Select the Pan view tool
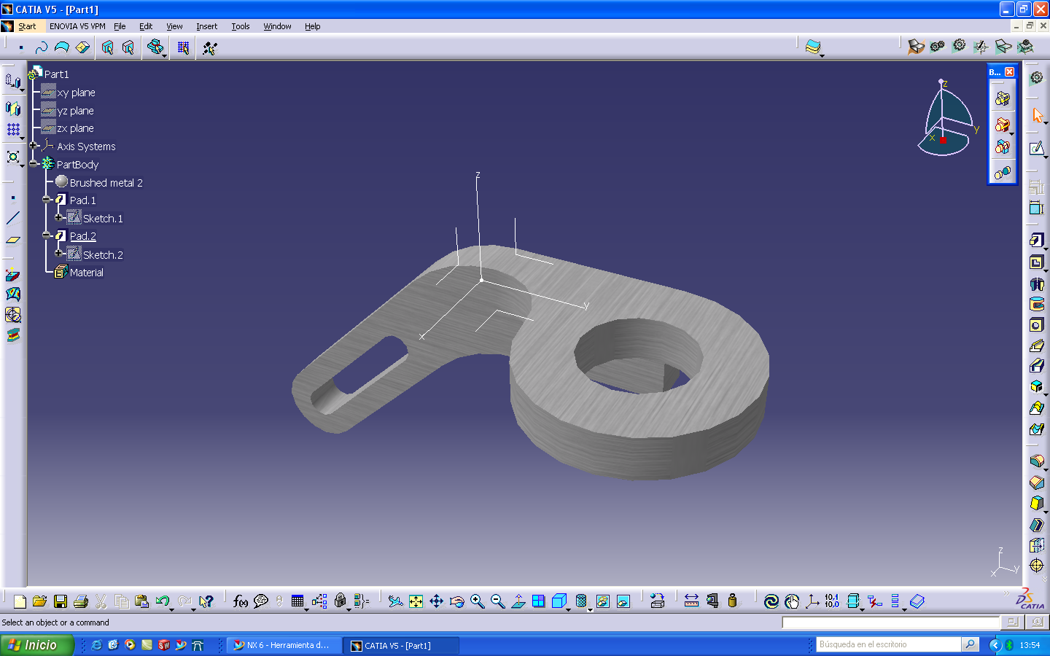This screenshot has height=656, width=1050. point(436,601)
